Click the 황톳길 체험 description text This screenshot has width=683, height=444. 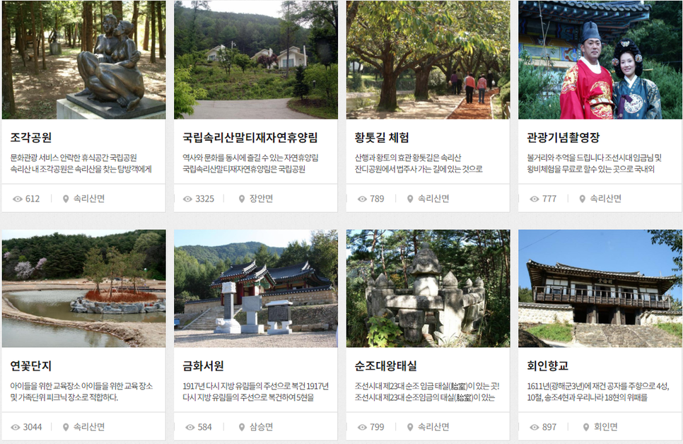pyautogui.click(x=419, y=163)
